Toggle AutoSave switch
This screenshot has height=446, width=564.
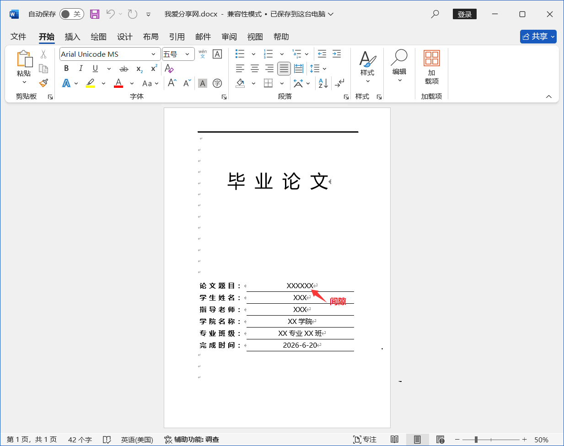[72, 14]
